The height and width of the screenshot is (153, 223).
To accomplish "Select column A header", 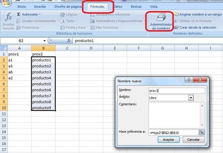I will pyautogui.click(x=19, y=48).
